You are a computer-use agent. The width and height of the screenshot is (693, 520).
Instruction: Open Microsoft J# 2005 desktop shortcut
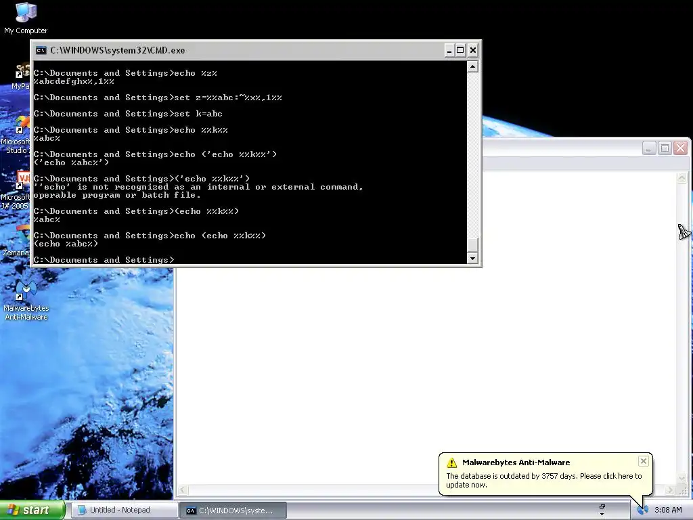[15, 191]
